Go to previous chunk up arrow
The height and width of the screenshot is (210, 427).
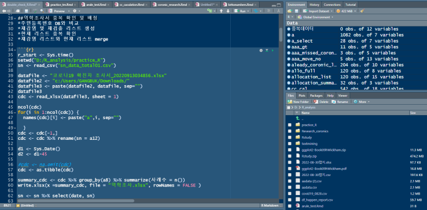(x=221, y=11)
